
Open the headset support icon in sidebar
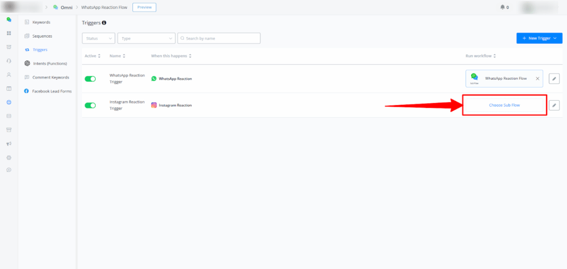point(9,60)
